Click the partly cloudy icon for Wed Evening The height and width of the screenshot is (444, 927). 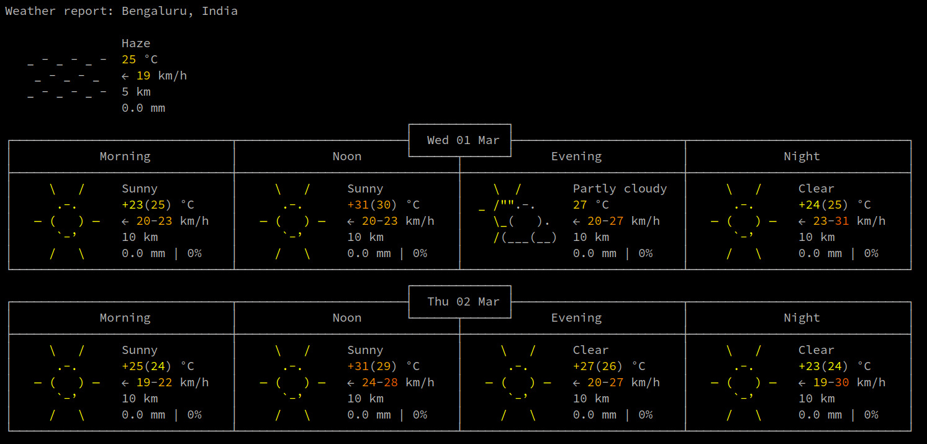[x=518, y=212]
